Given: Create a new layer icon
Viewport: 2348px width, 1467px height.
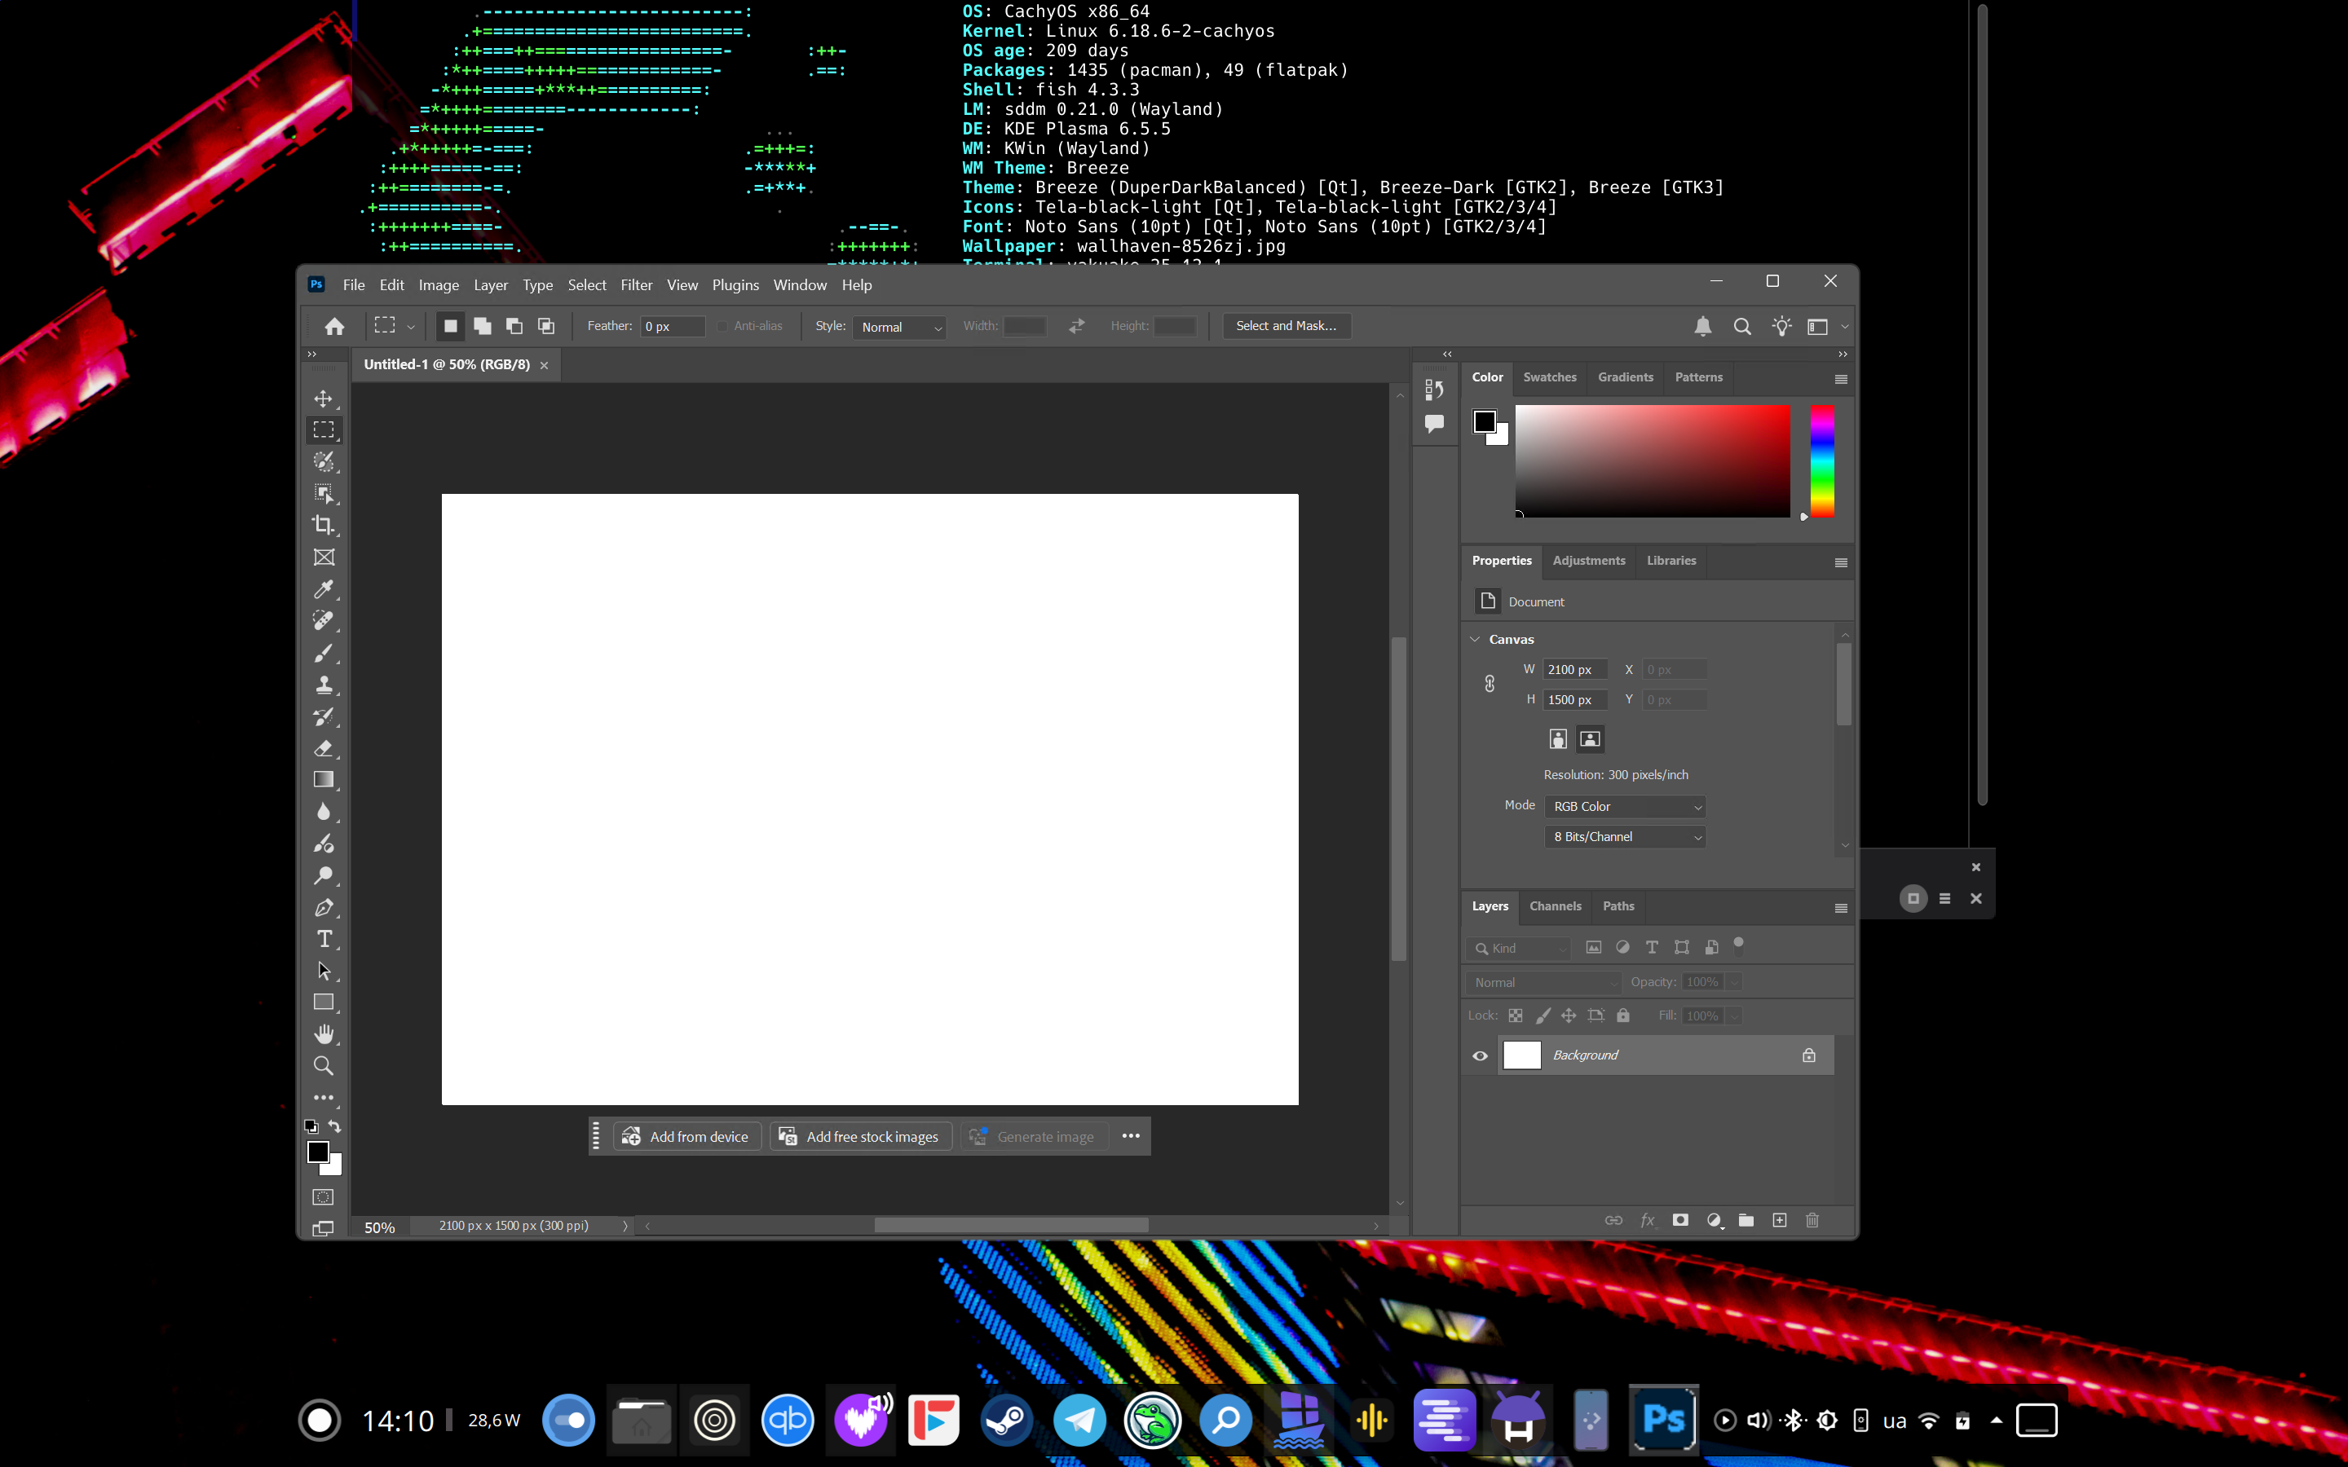Looking at the screenshot, I should (1778, 1221).
